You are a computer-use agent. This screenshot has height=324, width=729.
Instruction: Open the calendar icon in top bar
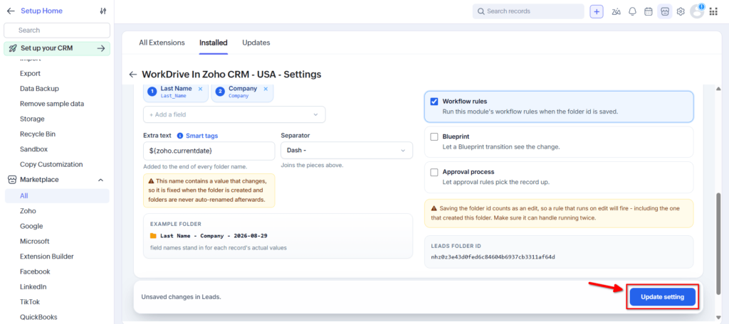pyautogui.click(x=648, y=11)
